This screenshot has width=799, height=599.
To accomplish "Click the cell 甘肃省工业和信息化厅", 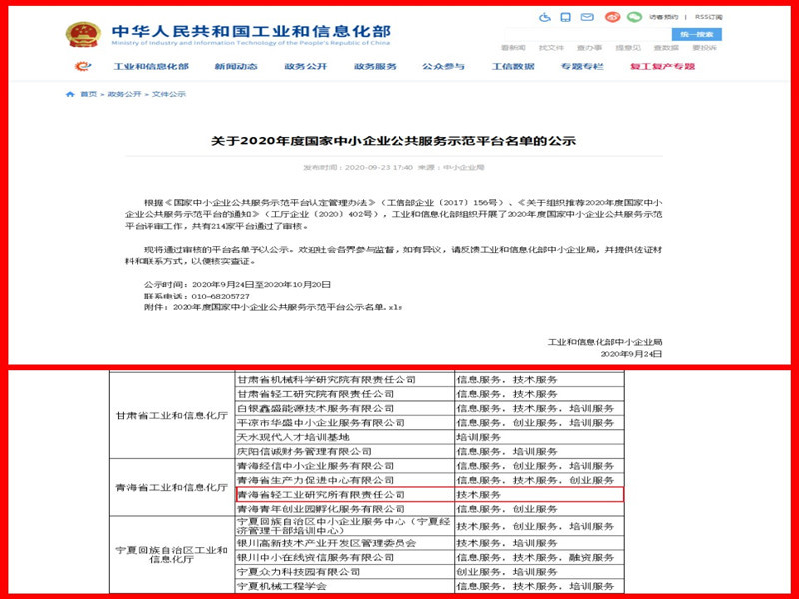I will click(171, 415).
